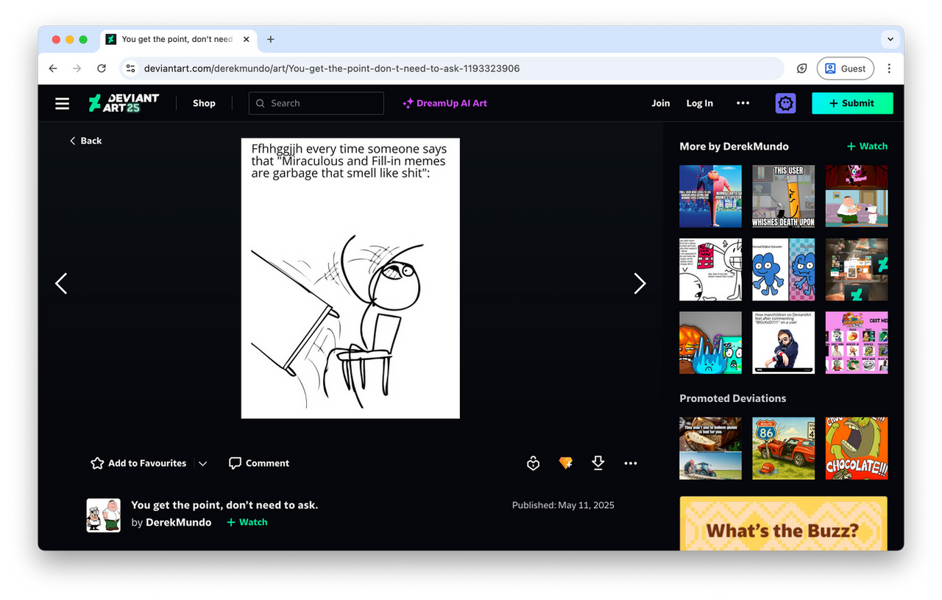Go Back using the back link
Image resolution: width=942 pixels, height=600 pixels.
pos(85,141)
